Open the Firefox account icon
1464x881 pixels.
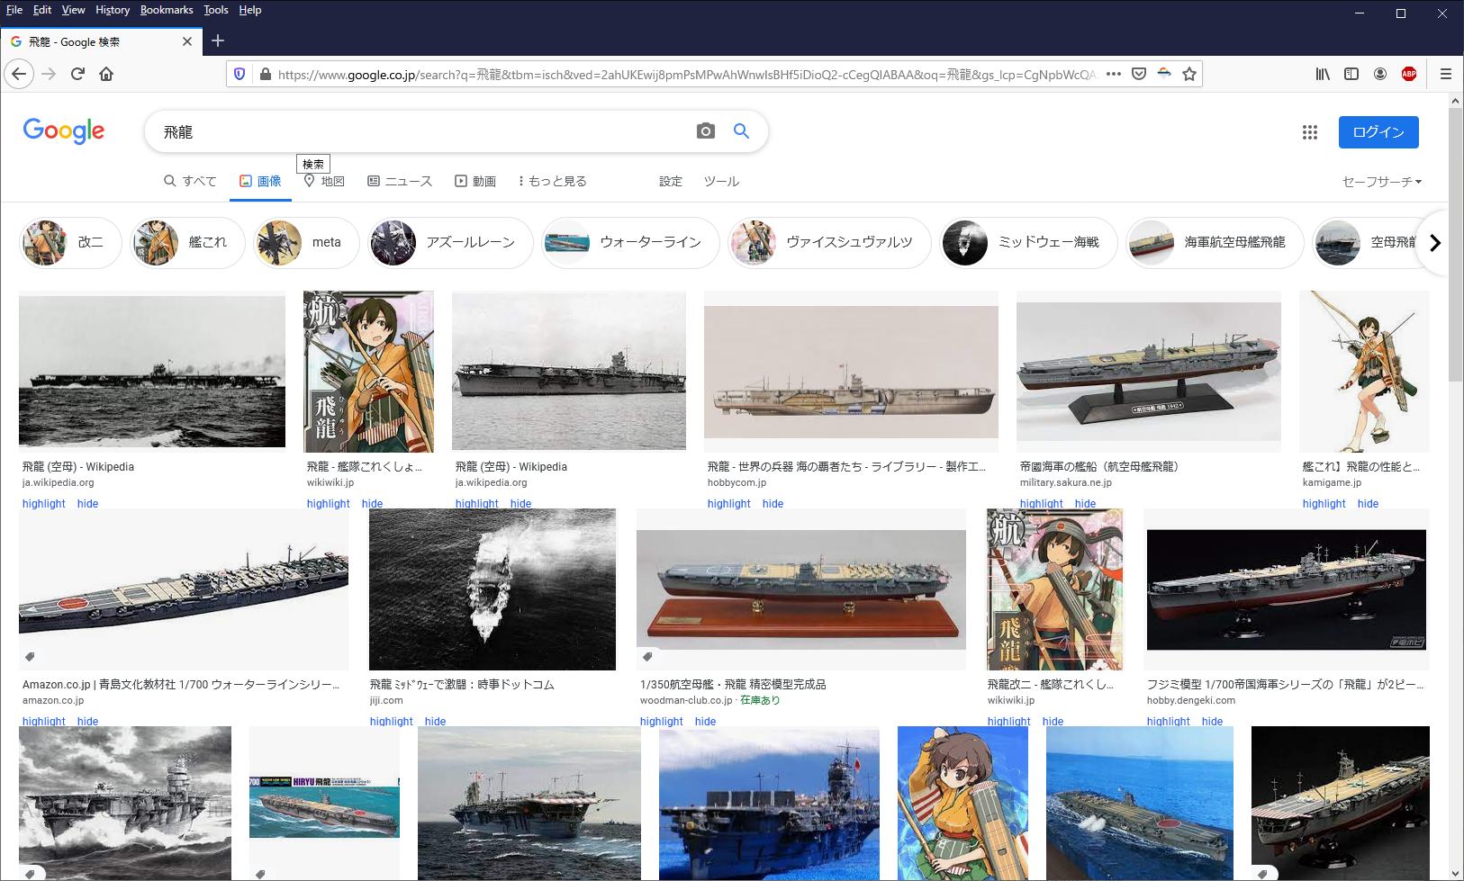[1380, 74]
